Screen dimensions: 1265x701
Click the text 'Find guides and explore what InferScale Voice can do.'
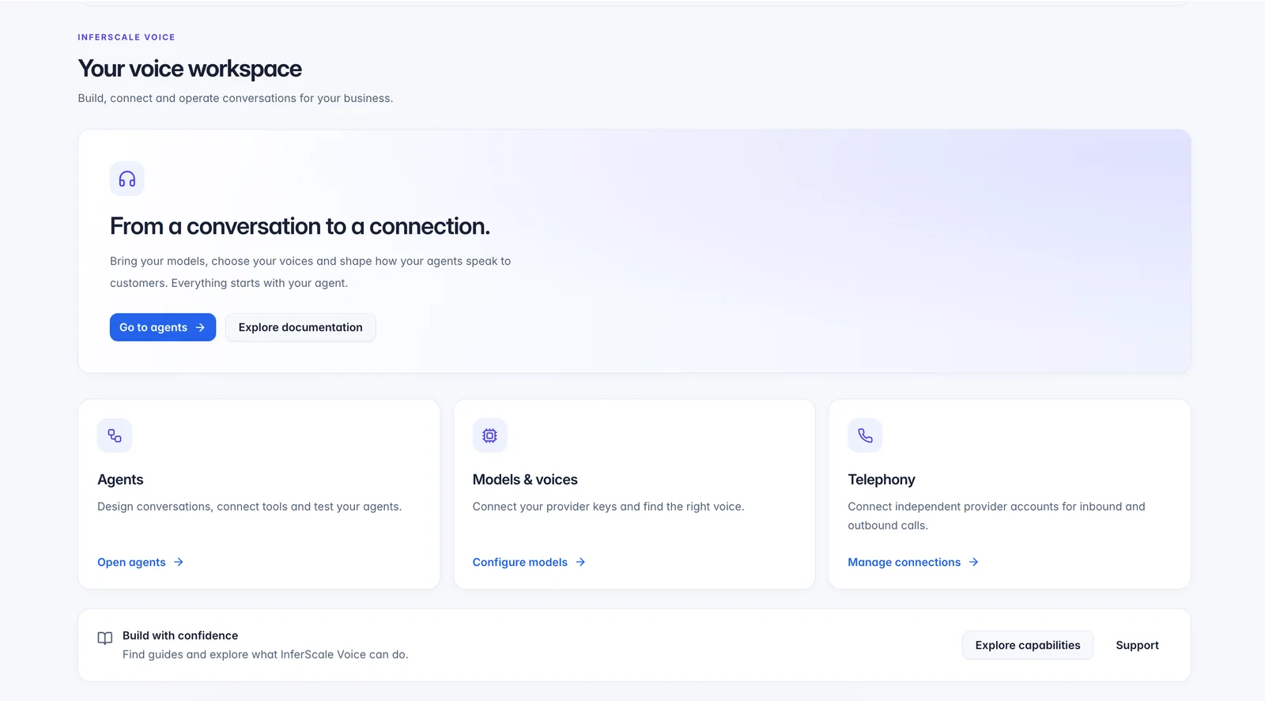pyautogui.click(x=266, y=654)
